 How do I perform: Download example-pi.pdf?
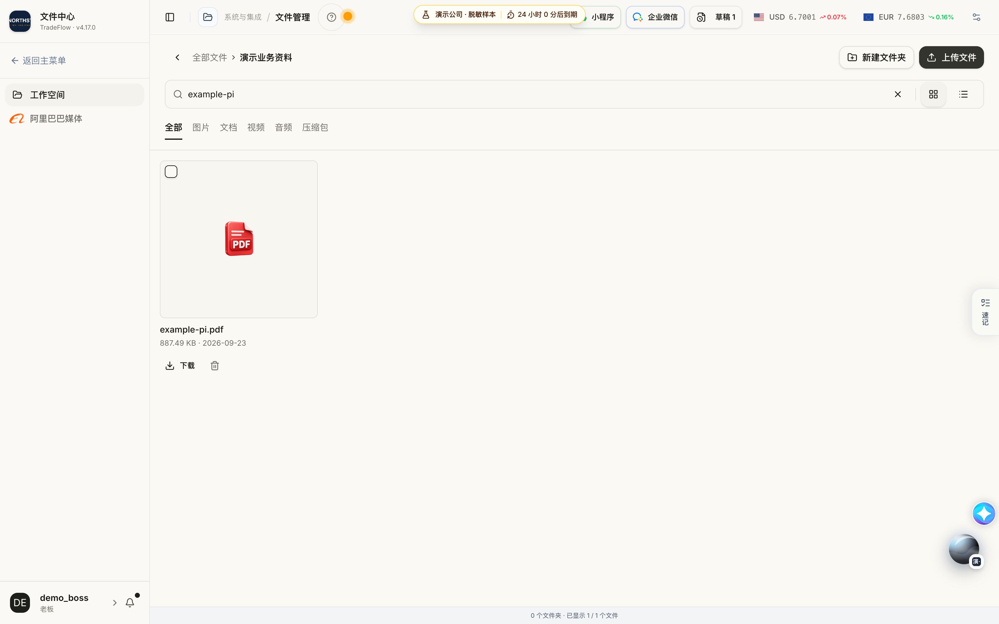coord(180,366)
